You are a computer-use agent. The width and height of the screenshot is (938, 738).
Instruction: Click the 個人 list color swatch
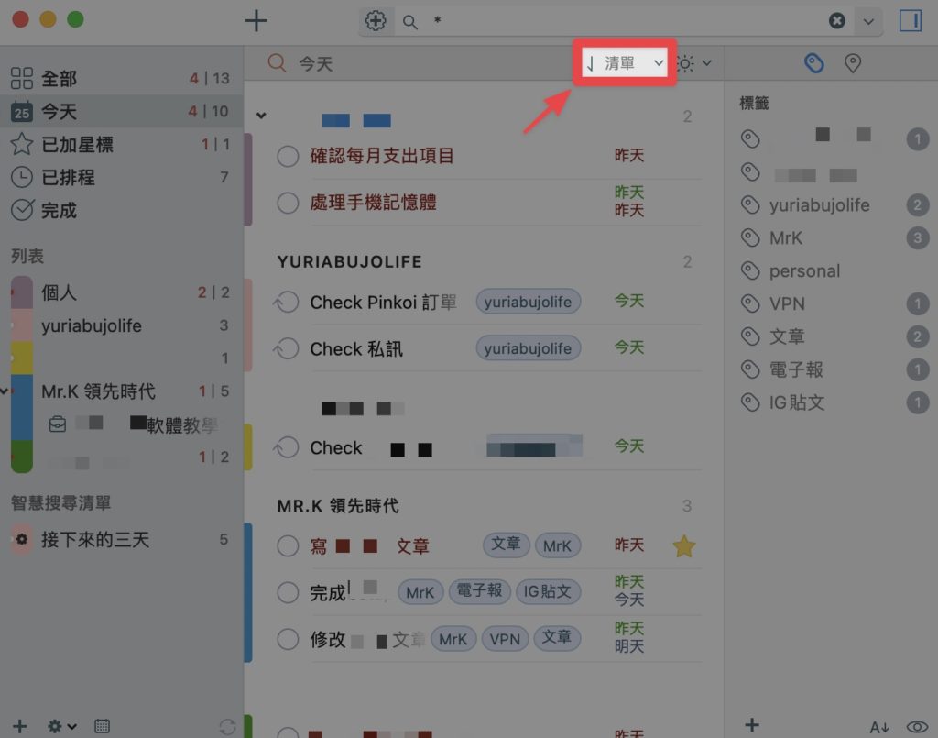click(22, 292)
